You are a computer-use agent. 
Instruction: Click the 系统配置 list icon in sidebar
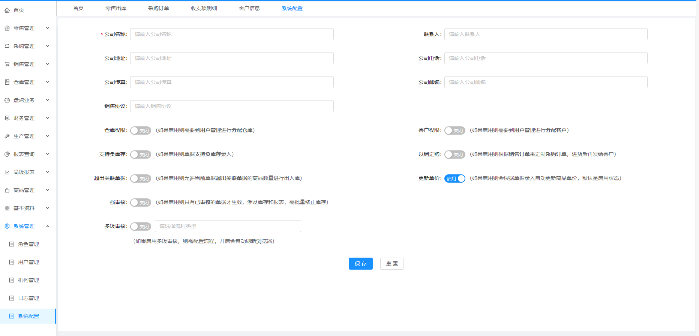(12, 316)
